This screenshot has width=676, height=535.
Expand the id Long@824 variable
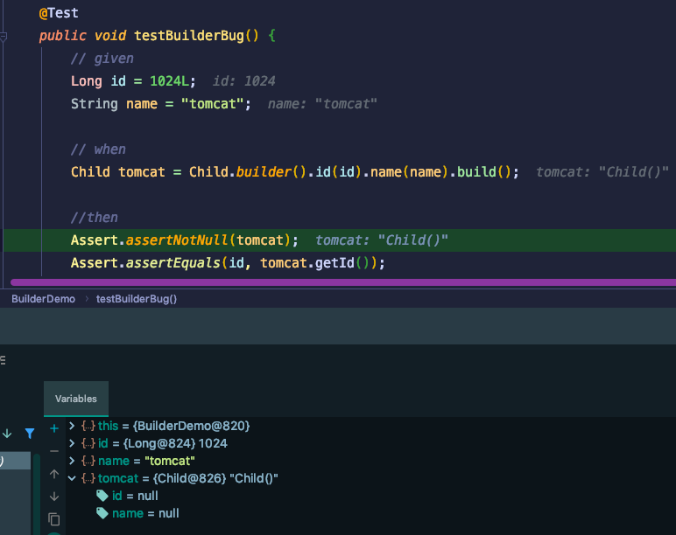72,443
